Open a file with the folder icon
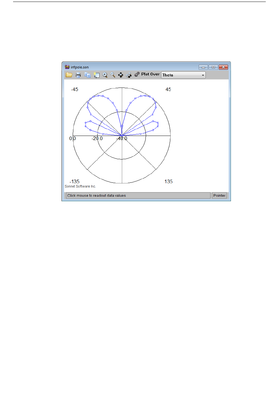Viewport: 266px width, 404px height. [69, 75]
